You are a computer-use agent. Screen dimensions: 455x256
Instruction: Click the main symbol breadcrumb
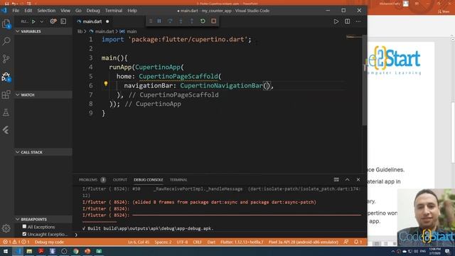tap(132, 31)
